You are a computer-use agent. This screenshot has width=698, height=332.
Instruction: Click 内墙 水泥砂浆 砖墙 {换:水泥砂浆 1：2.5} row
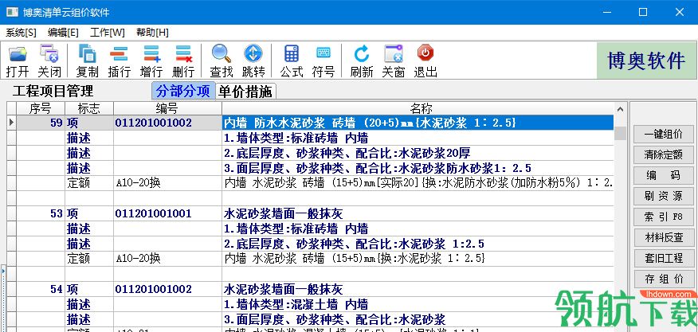point(418,259)
